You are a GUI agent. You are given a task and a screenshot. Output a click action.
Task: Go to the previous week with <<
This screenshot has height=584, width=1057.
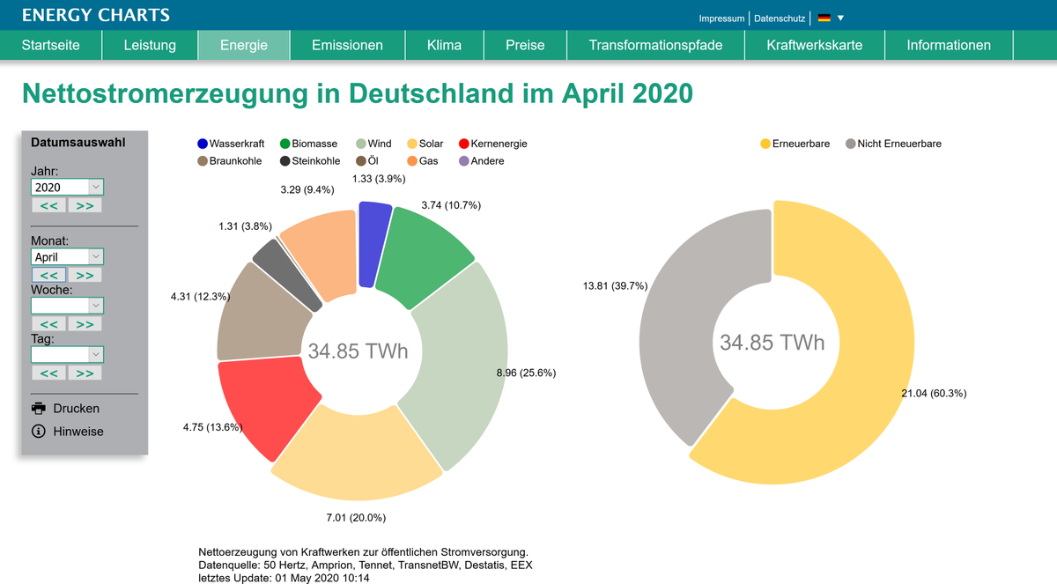48,324
